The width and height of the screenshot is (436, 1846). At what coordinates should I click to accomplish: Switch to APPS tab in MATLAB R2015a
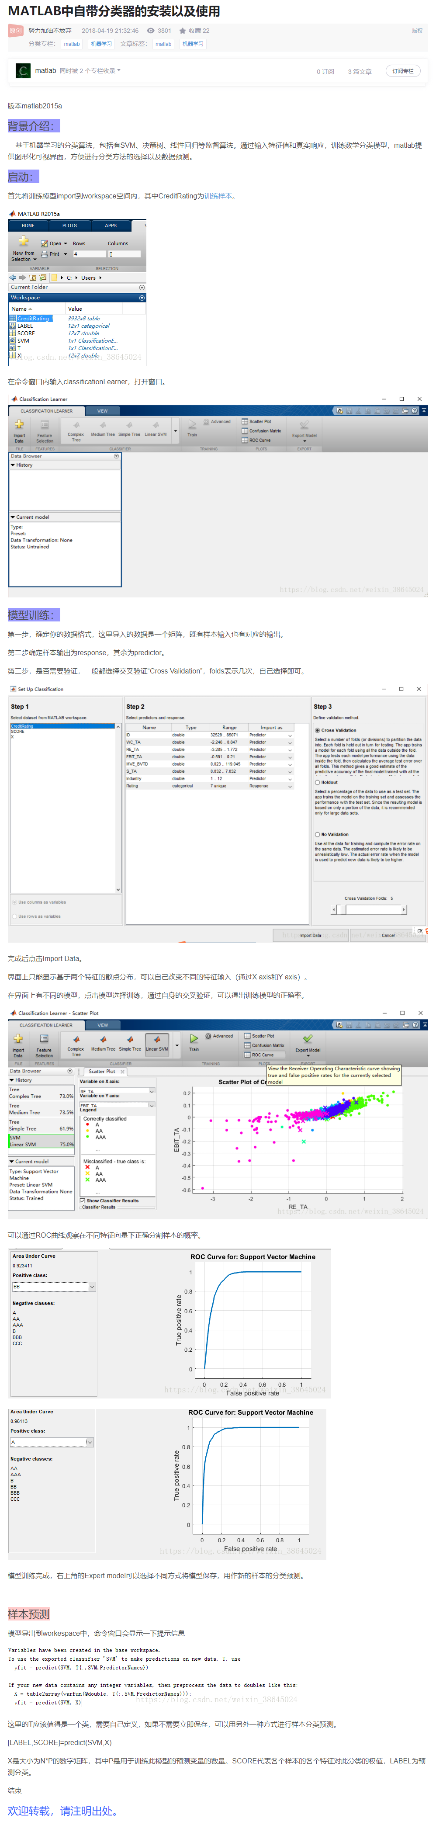click(x=110, y=226)
